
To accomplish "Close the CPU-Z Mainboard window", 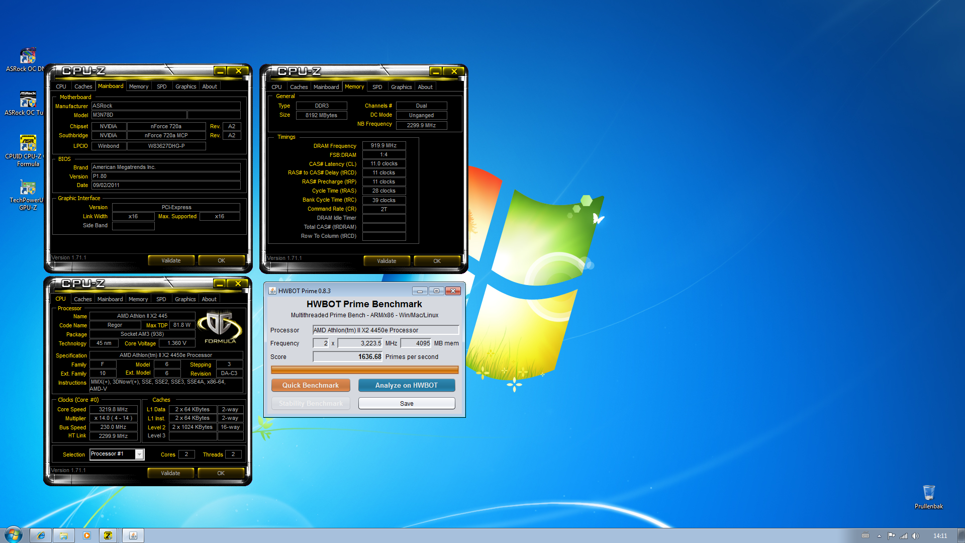I will pyautogui.click(x=238, y=71).
